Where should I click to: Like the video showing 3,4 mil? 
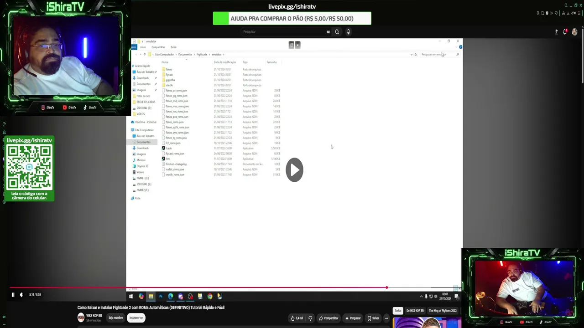point(297,318)
